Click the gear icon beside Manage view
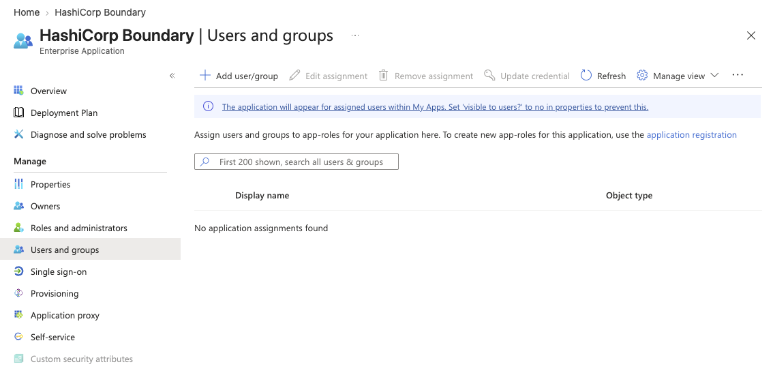773x373 pixels. (642, 76)
